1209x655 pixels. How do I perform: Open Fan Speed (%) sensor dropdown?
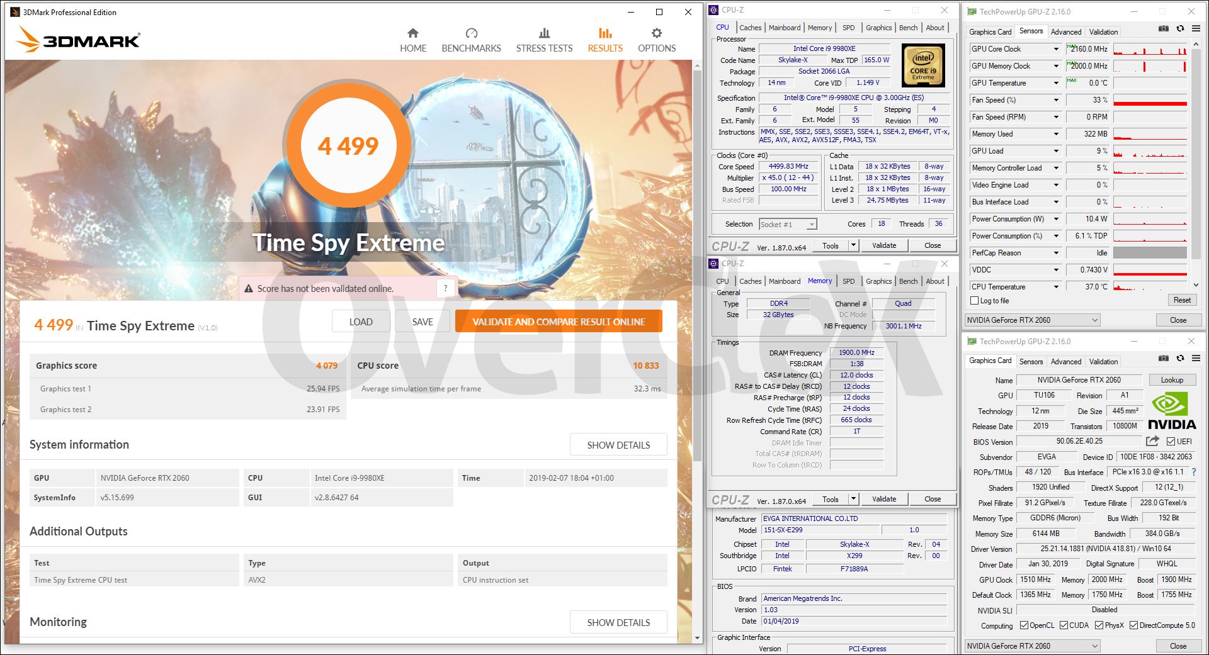pos(1056,100)
